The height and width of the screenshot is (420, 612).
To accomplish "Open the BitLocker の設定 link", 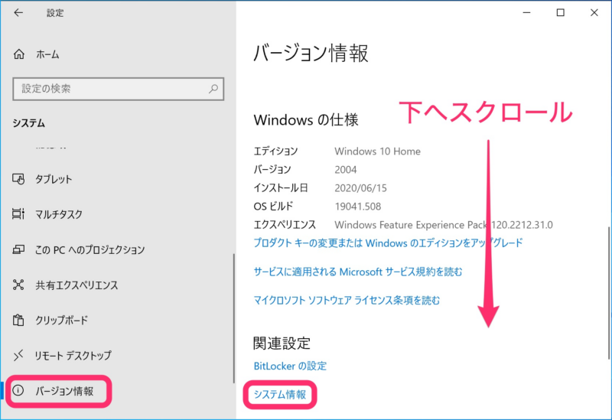I will pyautogui.click(x=290, y=366).
